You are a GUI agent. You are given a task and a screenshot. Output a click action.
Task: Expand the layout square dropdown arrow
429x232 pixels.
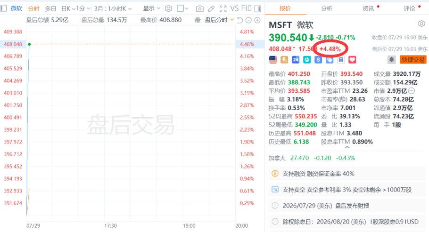[187, 9]
